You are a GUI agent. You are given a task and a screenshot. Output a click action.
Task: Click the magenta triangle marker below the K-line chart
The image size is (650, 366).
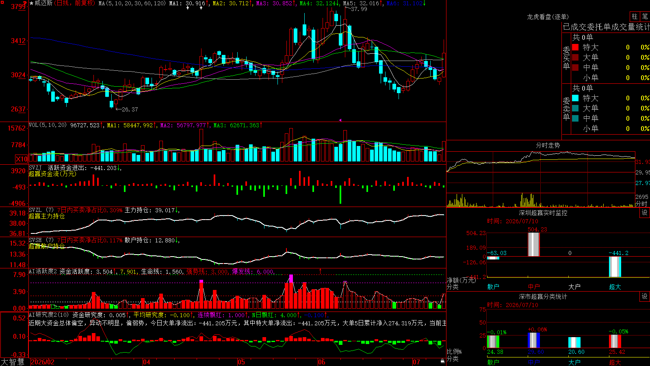tap(340, 120)
